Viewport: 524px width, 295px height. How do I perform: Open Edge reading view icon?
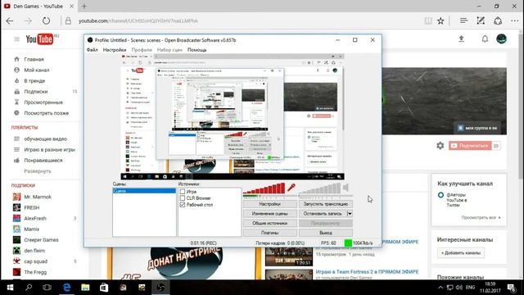[428, 21]
